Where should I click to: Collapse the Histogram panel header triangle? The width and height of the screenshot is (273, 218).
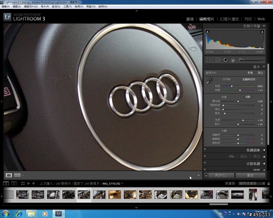264,26
